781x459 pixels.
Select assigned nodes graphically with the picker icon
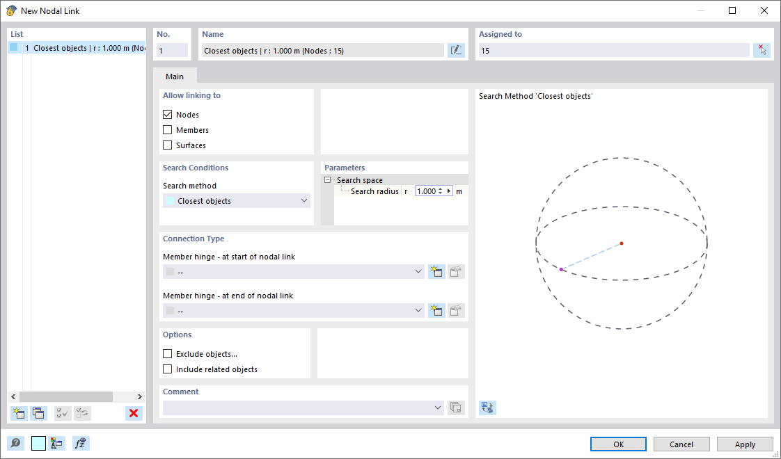click(762, 49)
